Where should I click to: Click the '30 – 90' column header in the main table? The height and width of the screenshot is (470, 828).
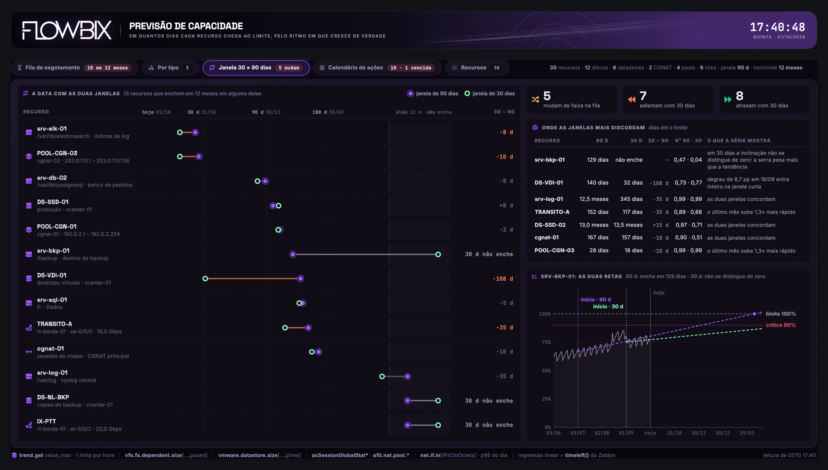[x=504, y=112]
